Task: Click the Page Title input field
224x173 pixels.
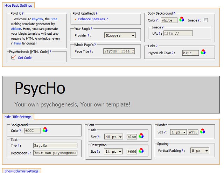Action: click(119, 51)
